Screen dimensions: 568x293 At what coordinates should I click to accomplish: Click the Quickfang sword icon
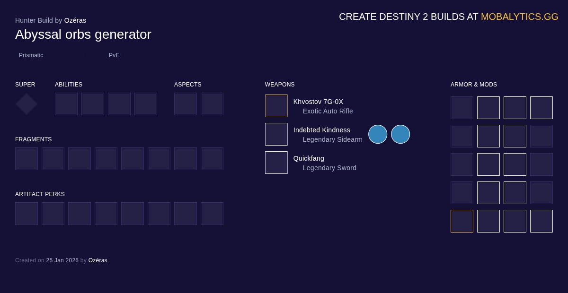(x=276, y=163)
